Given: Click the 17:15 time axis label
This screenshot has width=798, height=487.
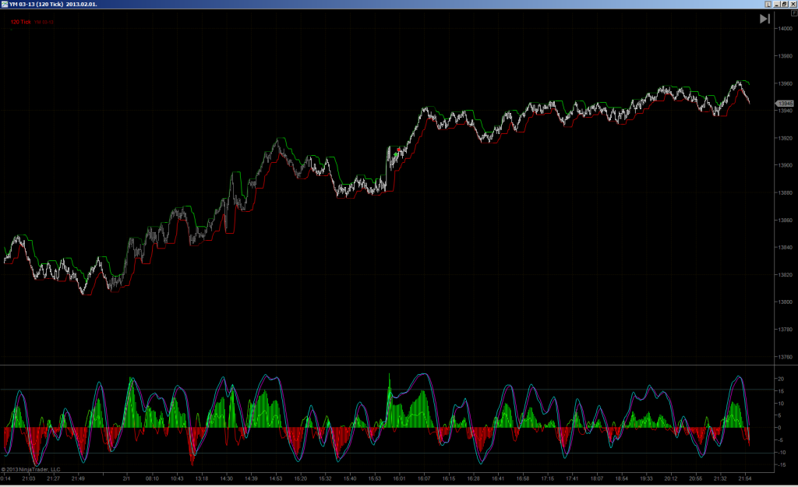Looking at the screenshot, I should pyautogui.click(x=548, y=478).
